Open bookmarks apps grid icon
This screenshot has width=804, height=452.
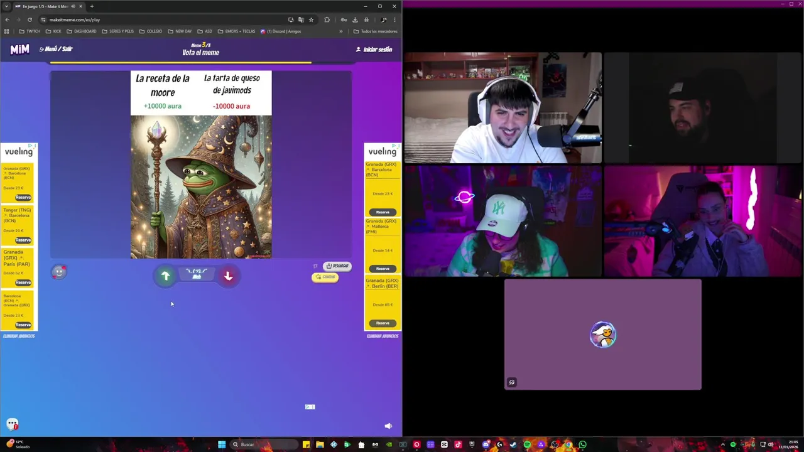coord(7,31)
